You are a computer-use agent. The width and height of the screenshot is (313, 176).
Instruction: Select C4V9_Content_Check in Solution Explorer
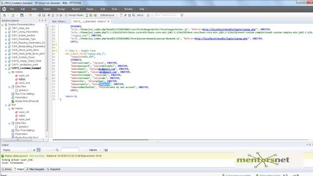tap(23, 57)
